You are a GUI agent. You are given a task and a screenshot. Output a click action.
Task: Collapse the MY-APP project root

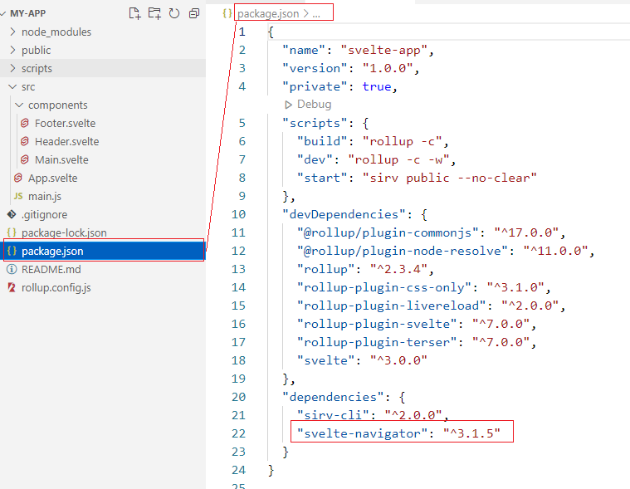27,13
